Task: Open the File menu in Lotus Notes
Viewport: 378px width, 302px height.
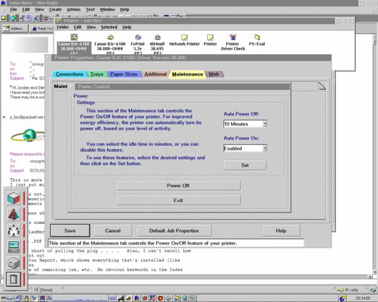Action: click(13, 9)
